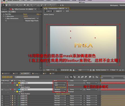Select the Eraser tool
Viewport: 125px width, 106px height.
point(42,5)
